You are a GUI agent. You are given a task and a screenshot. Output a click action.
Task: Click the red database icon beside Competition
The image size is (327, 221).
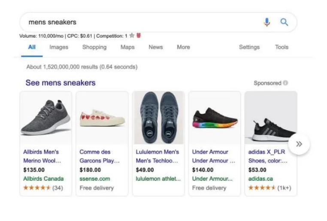coord(139,36)
